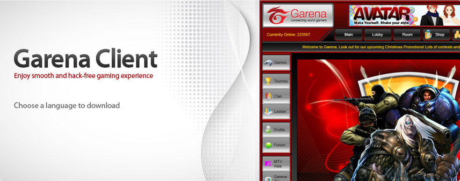Screen dimensions: 460x181
Task: Open the MTV Asia channel button
Action: [x=276, y=164]
